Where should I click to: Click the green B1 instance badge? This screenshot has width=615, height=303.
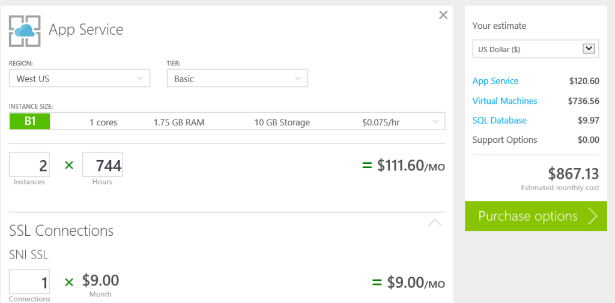pyautogui.click(x=30, y=121)
